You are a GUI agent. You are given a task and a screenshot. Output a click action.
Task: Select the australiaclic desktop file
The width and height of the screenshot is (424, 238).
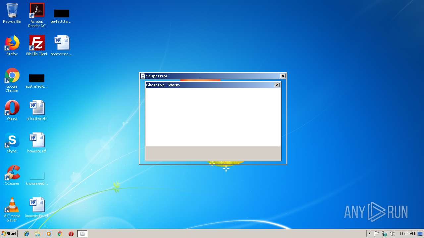pyautogui.click(x=37, y=81)
